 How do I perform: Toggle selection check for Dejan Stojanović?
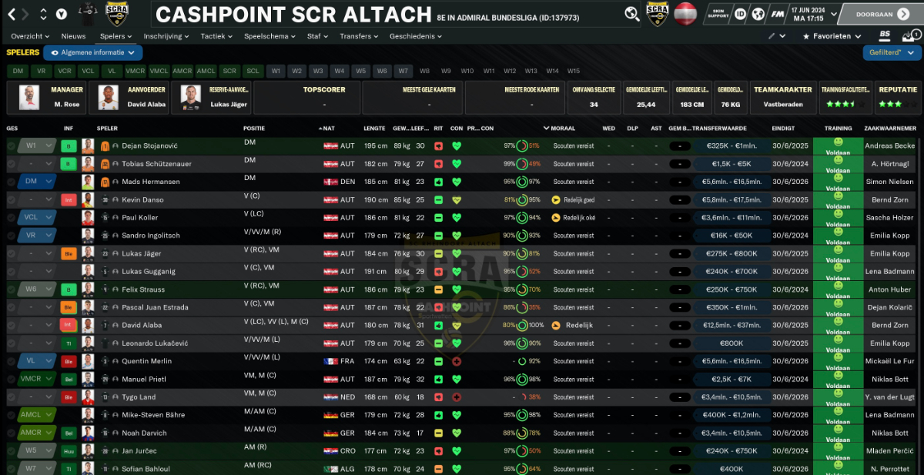[11, 146]
